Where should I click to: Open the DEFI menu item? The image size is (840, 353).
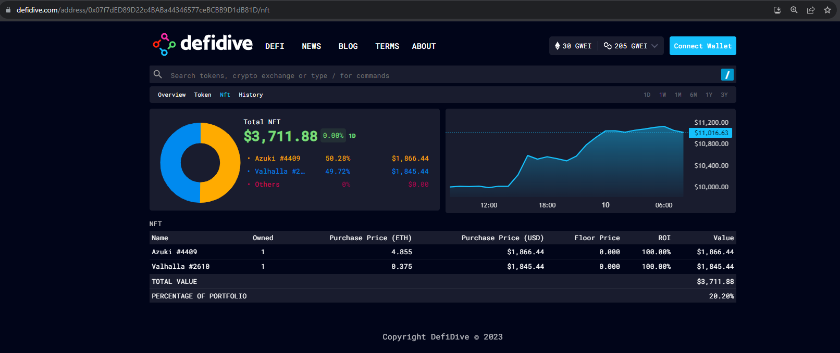pyautogui.click(x=275, y=46)
